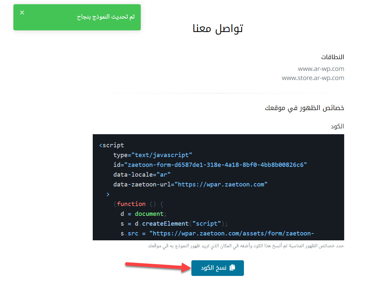Click the helper text below the code box
The image size is (369, 288).
click(x=246, y=246)
